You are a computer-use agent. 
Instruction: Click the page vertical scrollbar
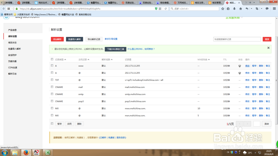click(x=276, y=80)
